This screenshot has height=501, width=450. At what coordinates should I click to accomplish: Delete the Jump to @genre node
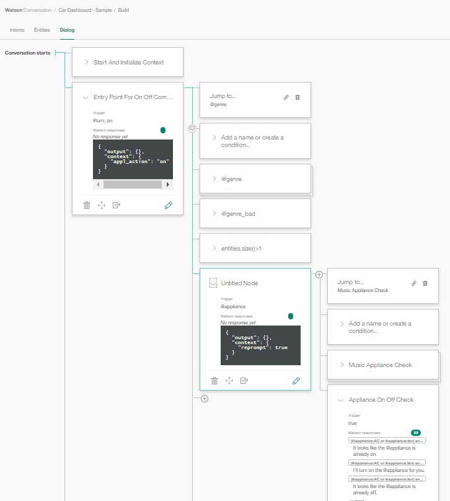pos(298,97)
